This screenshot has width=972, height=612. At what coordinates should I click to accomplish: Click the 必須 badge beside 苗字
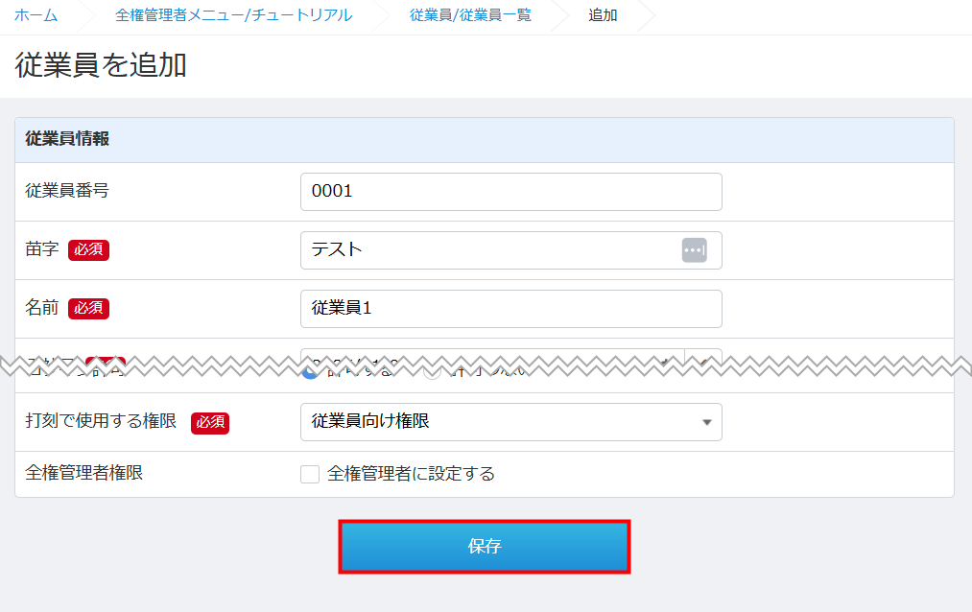click(x=88, y=250)
